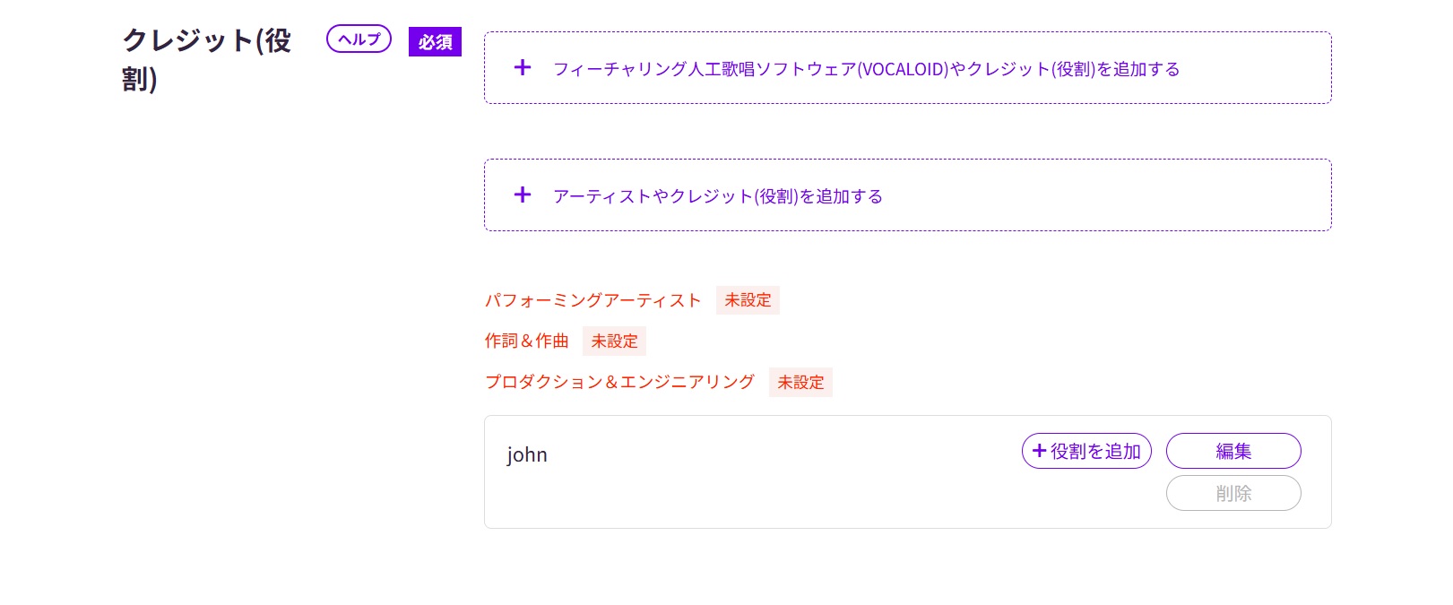Click 未設定 badge beside パフォーミングアーティスト
The image size is (1453, 605).
[748, 300]
